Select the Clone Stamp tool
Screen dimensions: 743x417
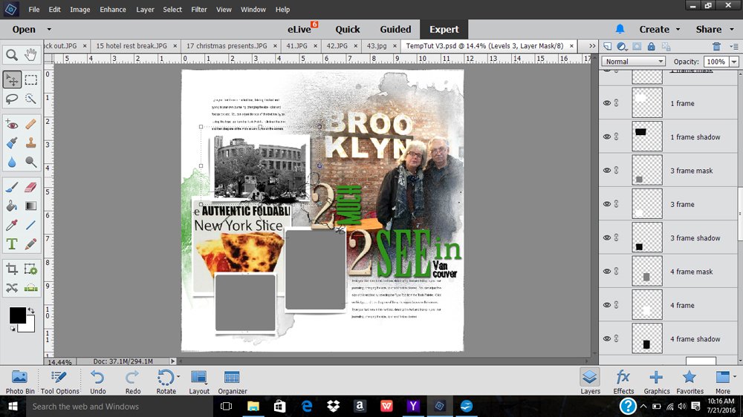point(30,143)
